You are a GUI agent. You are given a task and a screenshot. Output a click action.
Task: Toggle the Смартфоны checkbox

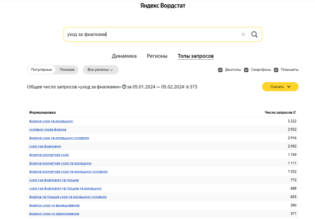click(246, 70)
